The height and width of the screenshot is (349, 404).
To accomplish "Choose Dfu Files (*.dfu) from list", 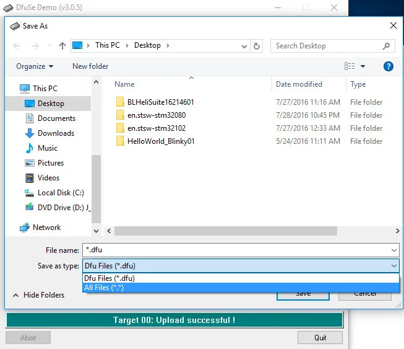I will pyautogui.click(x=110, y=278).
